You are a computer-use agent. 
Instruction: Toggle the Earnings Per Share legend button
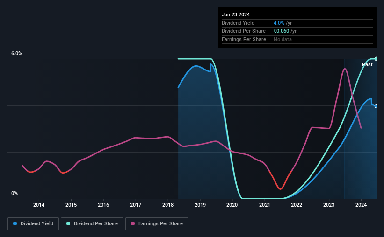point(157,223)
